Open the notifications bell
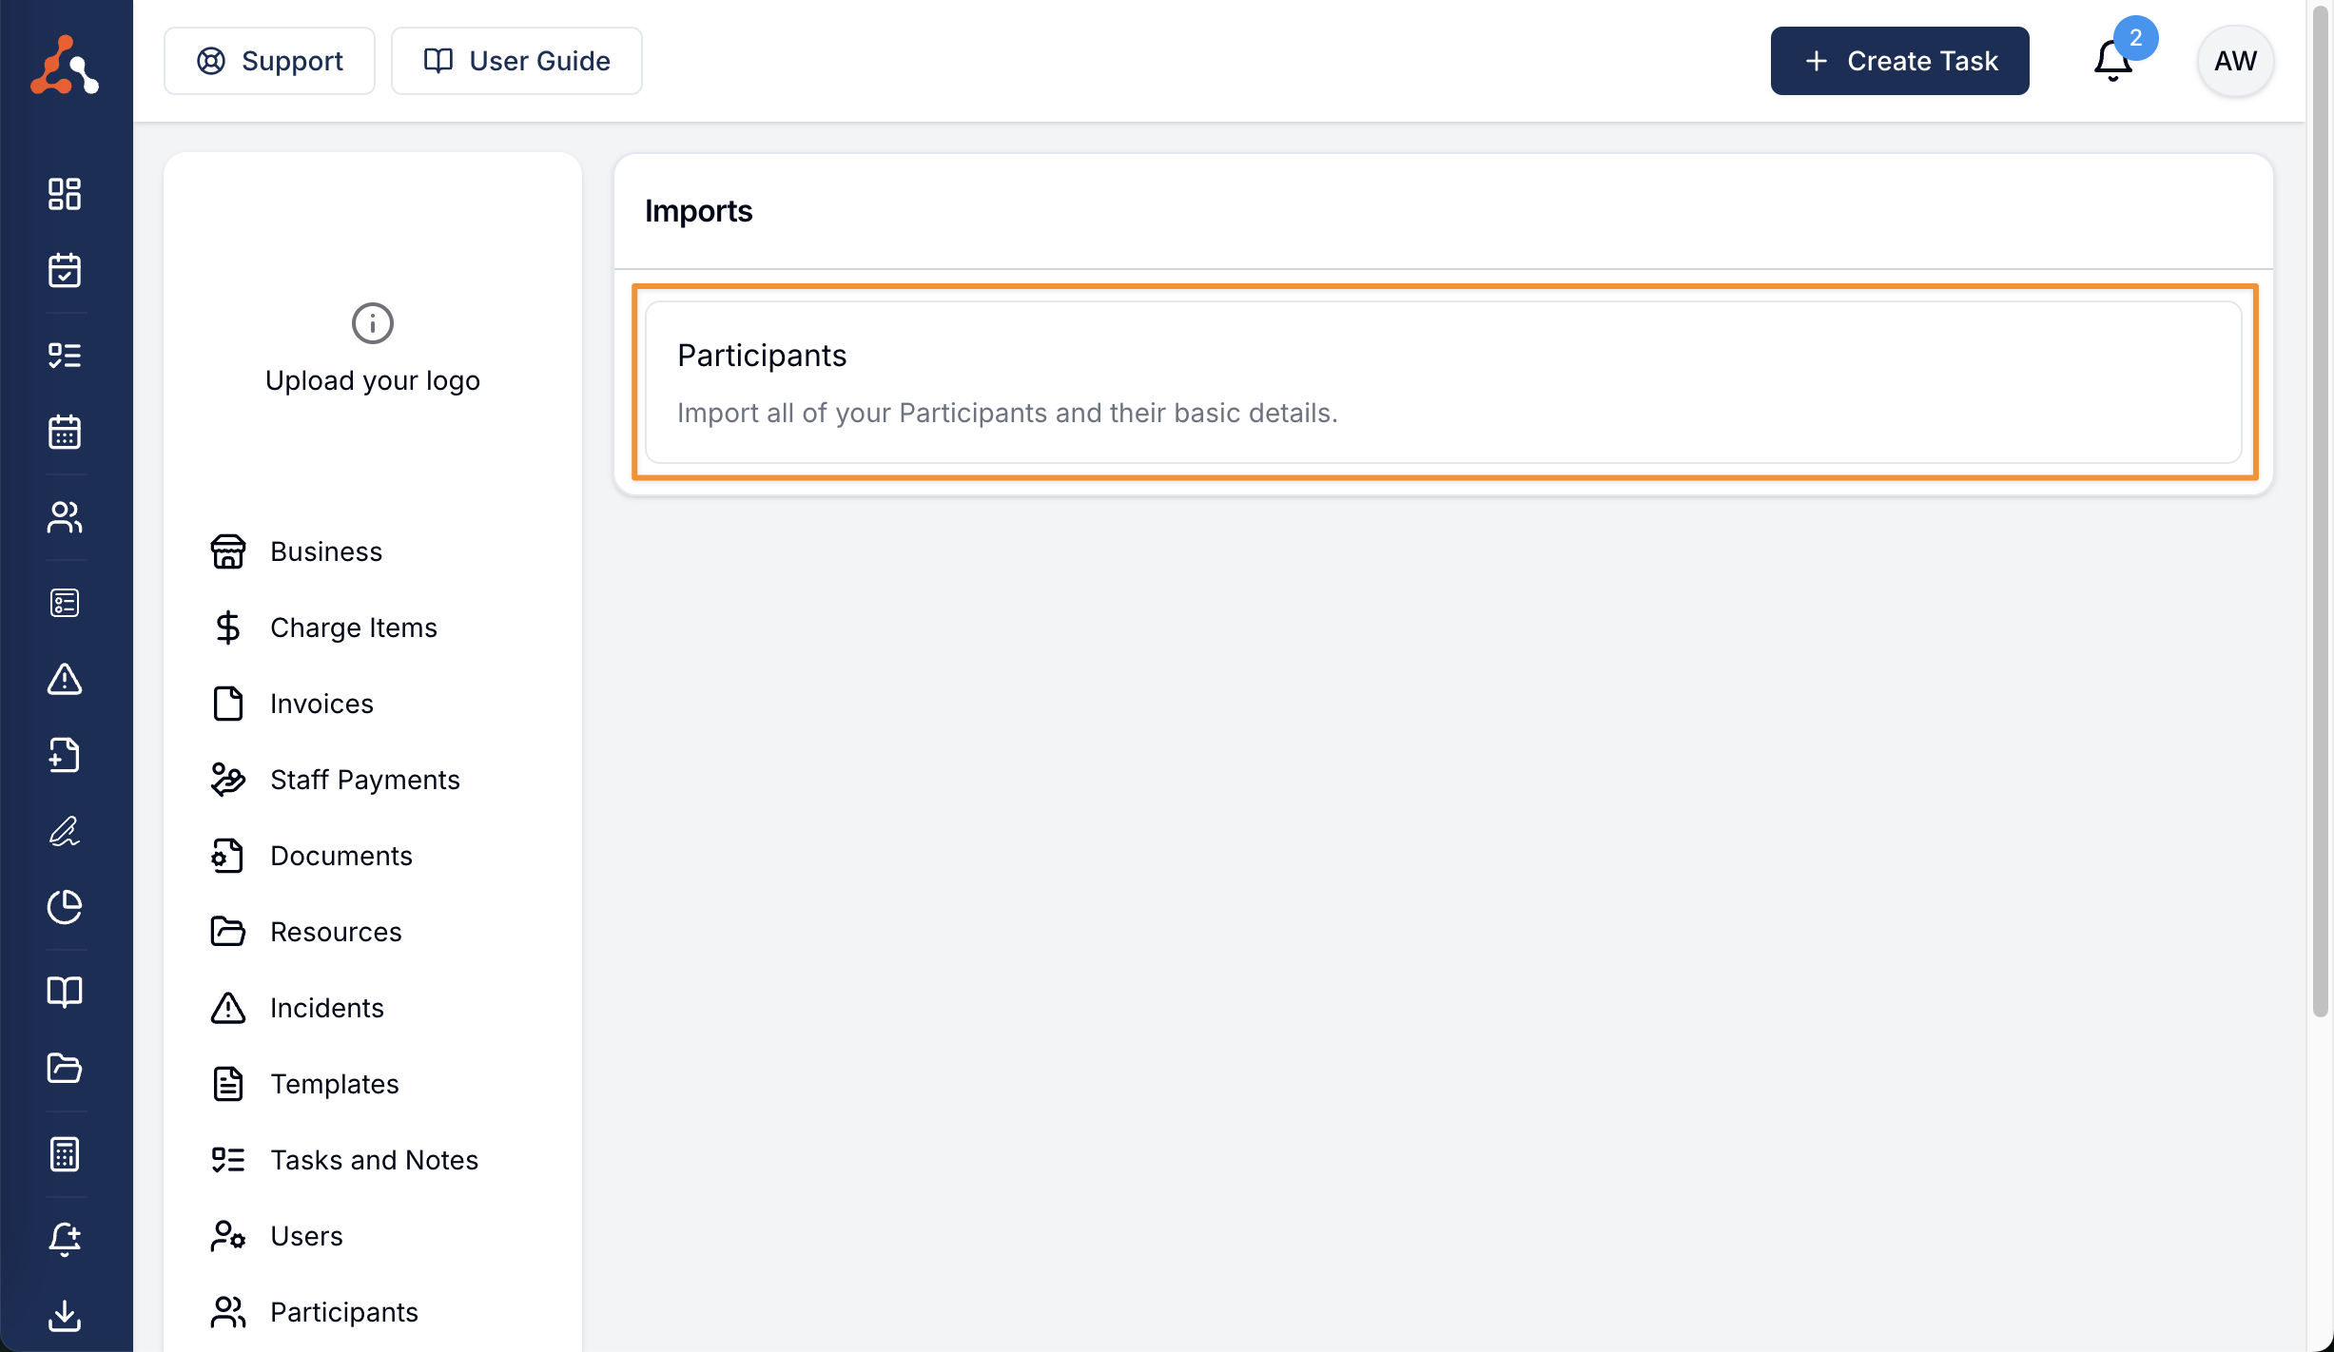The height and width of the screenshot is (1352, 2334). click(2113, 61)
